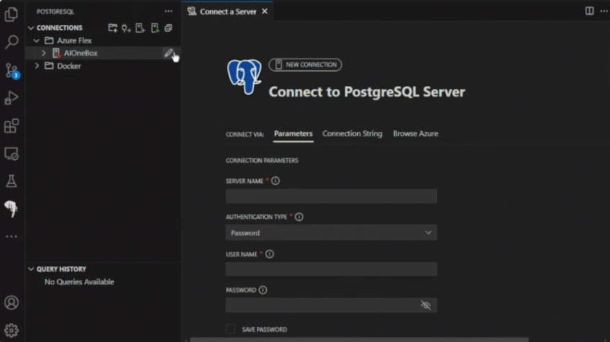Click into the User Name field
This screenshot has height=342, width=610.
[x=331, y=269]
